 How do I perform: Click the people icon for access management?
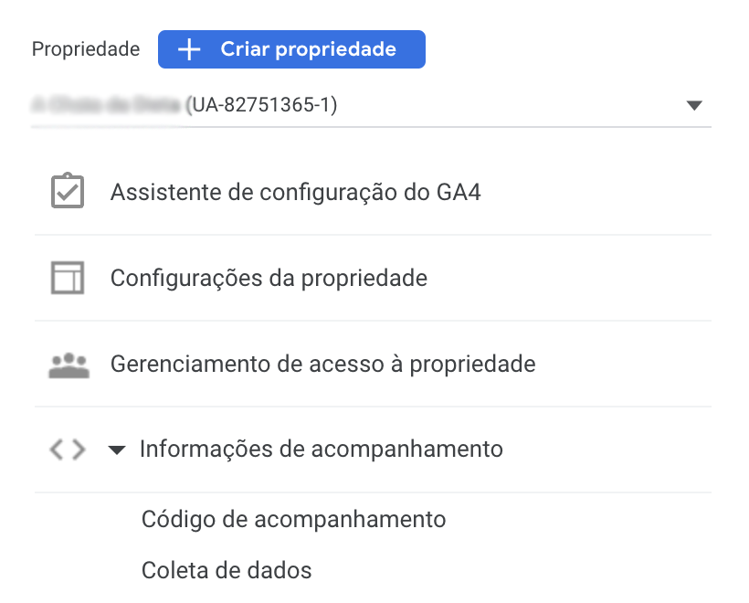(67, 365)
